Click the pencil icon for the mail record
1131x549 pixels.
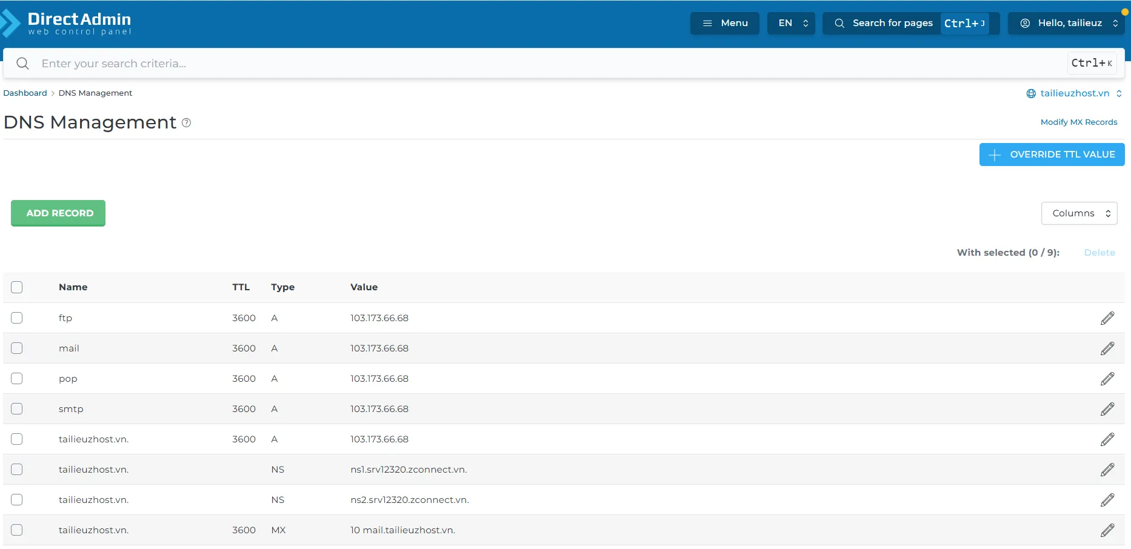pos(1107,348)
